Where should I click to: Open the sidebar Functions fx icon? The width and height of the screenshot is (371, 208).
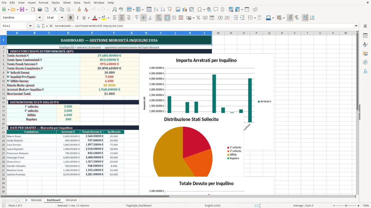point(365,71)
